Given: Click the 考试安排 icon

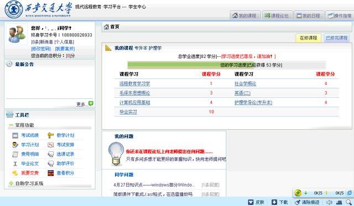Looking at the screenshot, I should [50, 145].
